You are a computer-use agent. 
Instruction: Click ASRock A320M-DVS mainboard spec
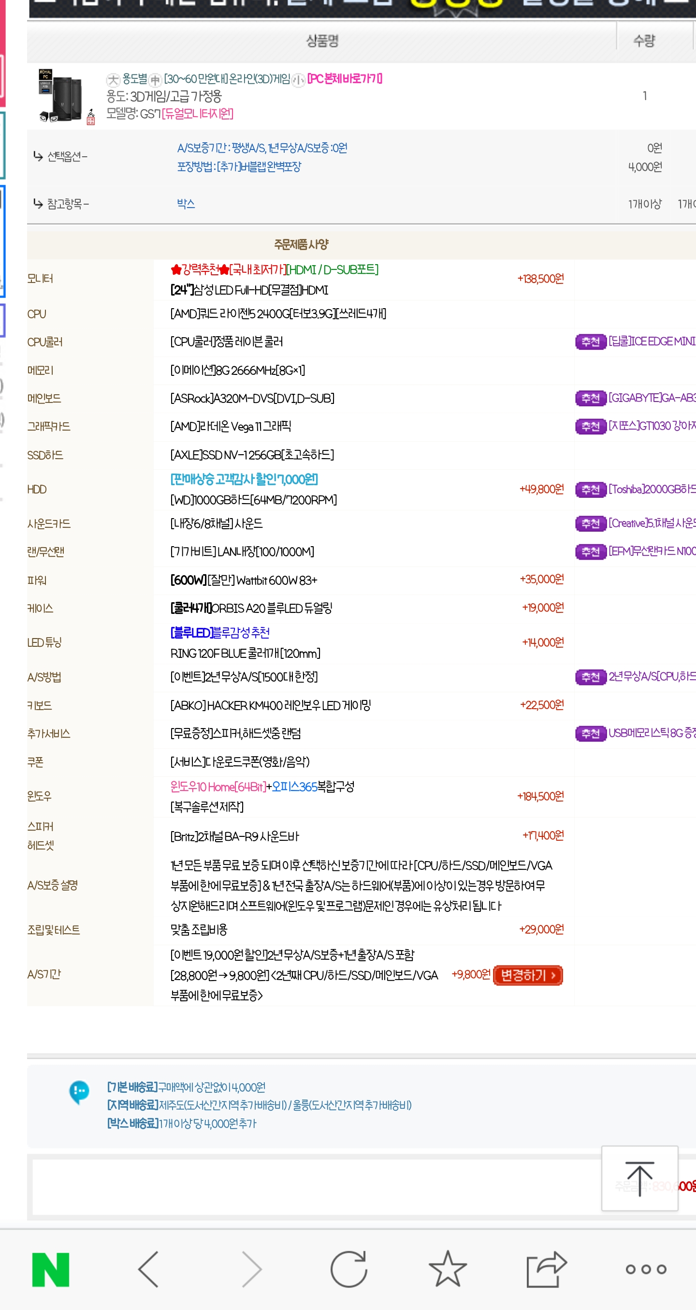[x=252, y=398]
